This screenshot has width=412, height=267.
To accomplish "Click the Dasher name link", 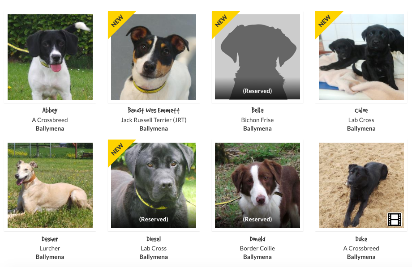I will coord(50,239).
